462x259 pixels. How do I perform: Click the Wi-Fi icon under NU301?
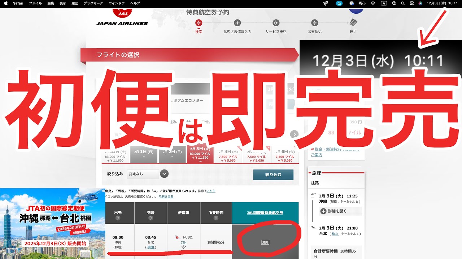click(184, 247)
